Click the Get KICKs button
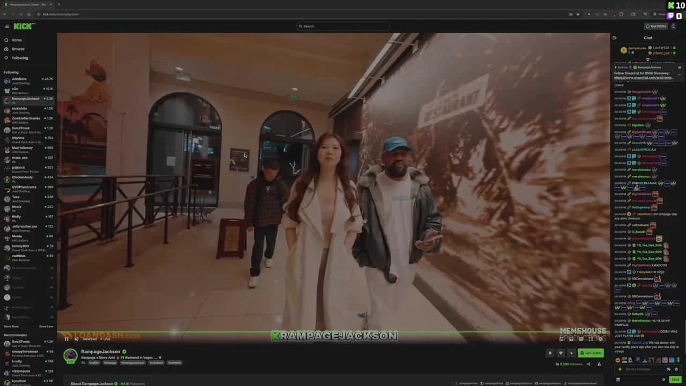Viewport: 686px width, 386px height. click(656, 26)
